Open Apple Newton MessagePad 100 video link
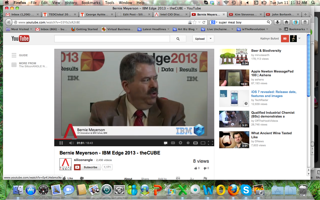Screen dimensions: 320x200 (x=272, y=73)
